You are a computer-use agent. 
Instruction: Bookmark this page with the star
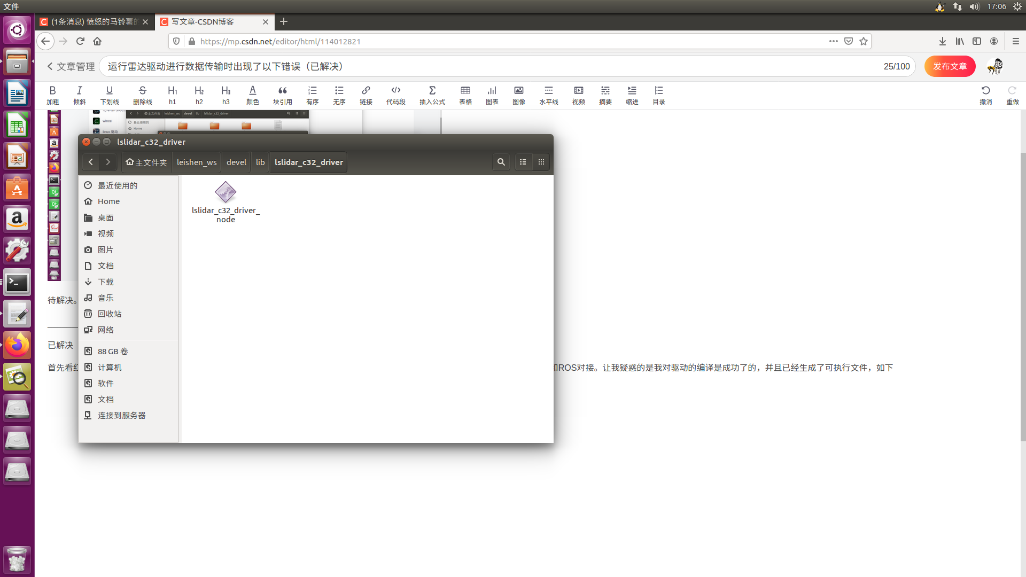coord(864,41)
